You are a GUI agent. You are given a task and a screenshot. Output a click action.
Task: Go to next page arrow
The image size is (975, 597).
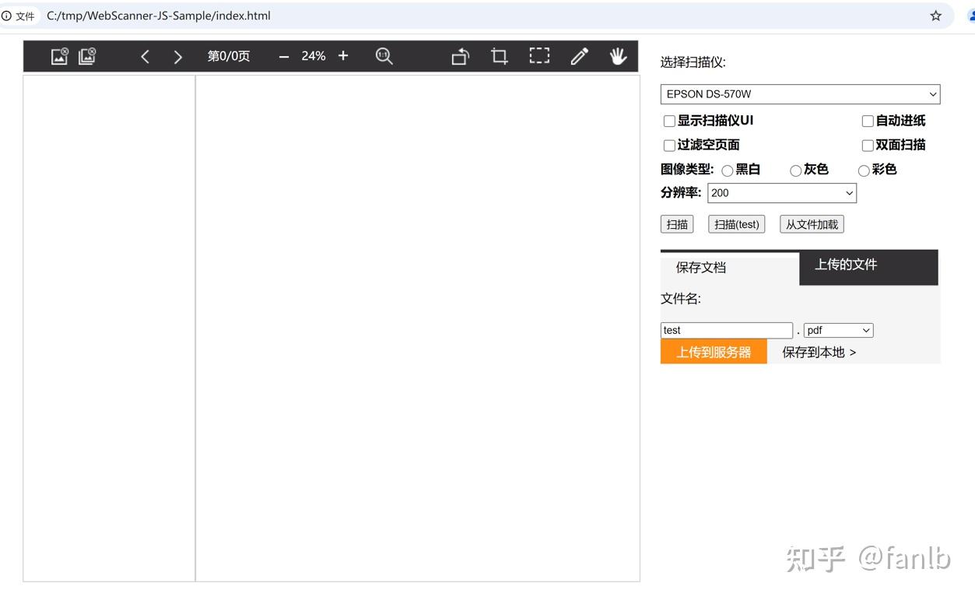pyautogui.click(x=178, y=56)
